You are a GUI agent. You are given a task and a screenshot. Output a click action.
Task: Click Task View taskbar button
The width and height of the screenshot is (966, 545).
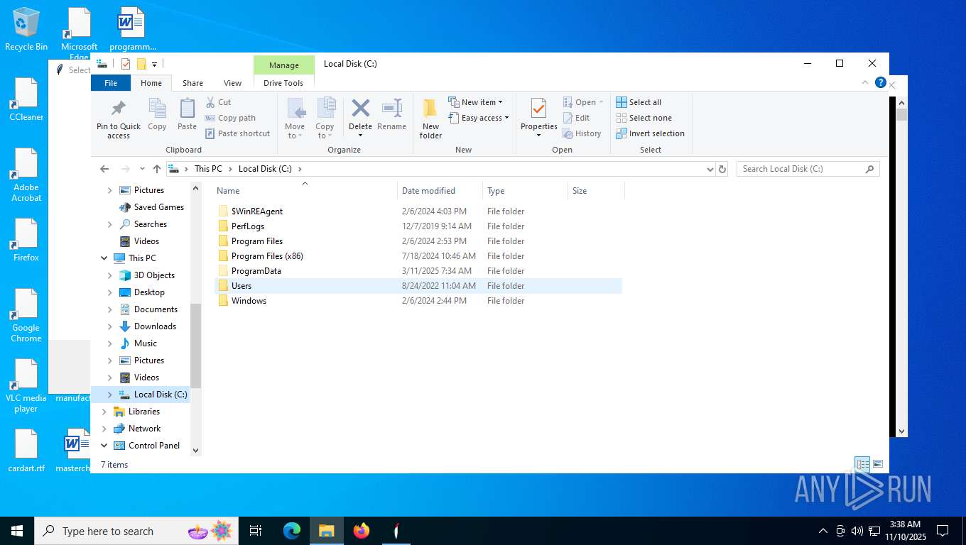click(x=256, y=531)
